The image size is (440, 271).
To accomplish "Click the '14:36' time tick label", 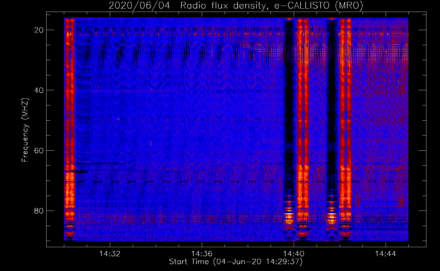I will click(x=202, y=254).
